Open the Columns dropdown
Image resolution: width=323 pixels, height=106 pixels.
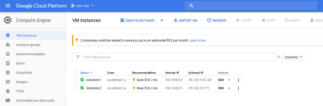[293, 57]
